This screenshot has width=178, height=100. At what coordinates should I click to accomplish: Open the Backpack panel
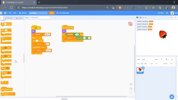(x=64, y=99)
